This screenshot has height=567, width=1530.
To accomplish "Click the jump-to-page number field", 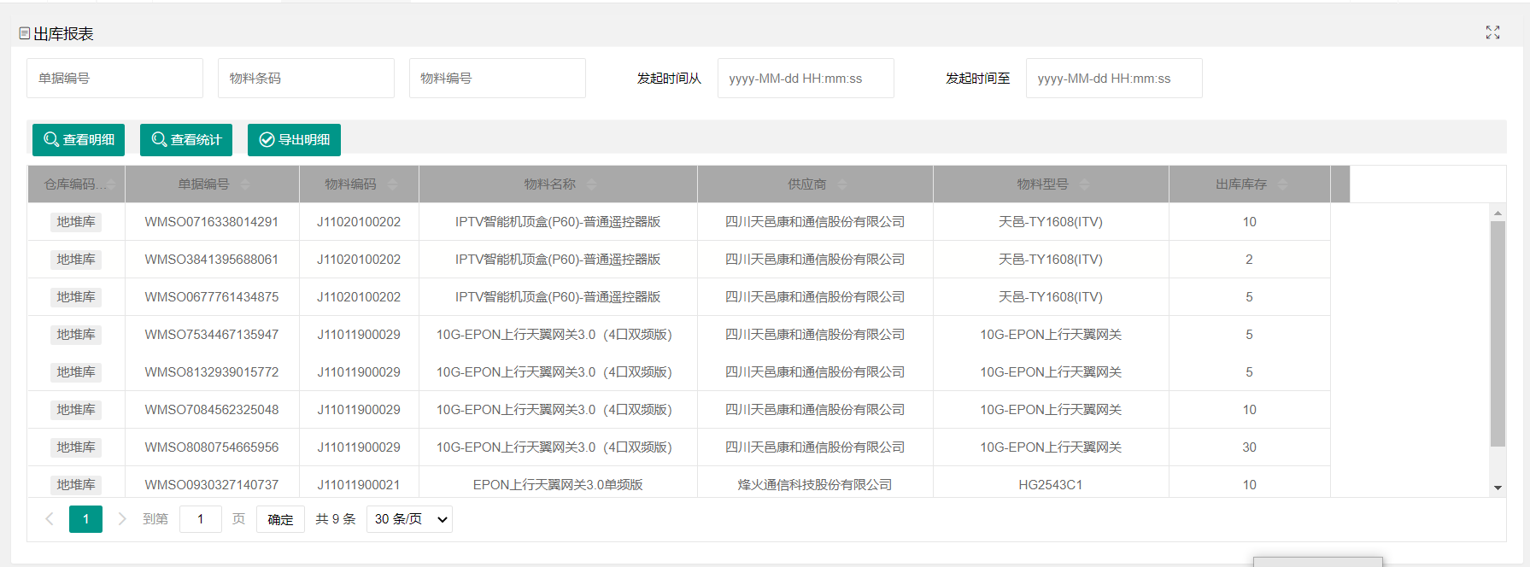I will click(201, 519).
